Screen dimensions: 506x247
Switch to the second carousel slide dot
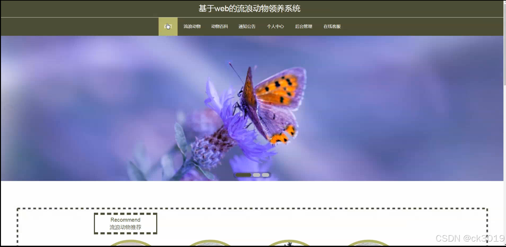[x=256, y=175]
